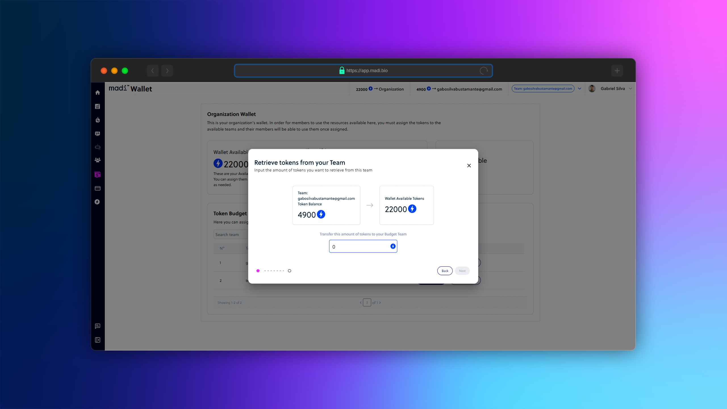Click the 22000 Organization balance in header
This screenshot has width=727, height=409.
pyautogui.click(x=380, y=89)
